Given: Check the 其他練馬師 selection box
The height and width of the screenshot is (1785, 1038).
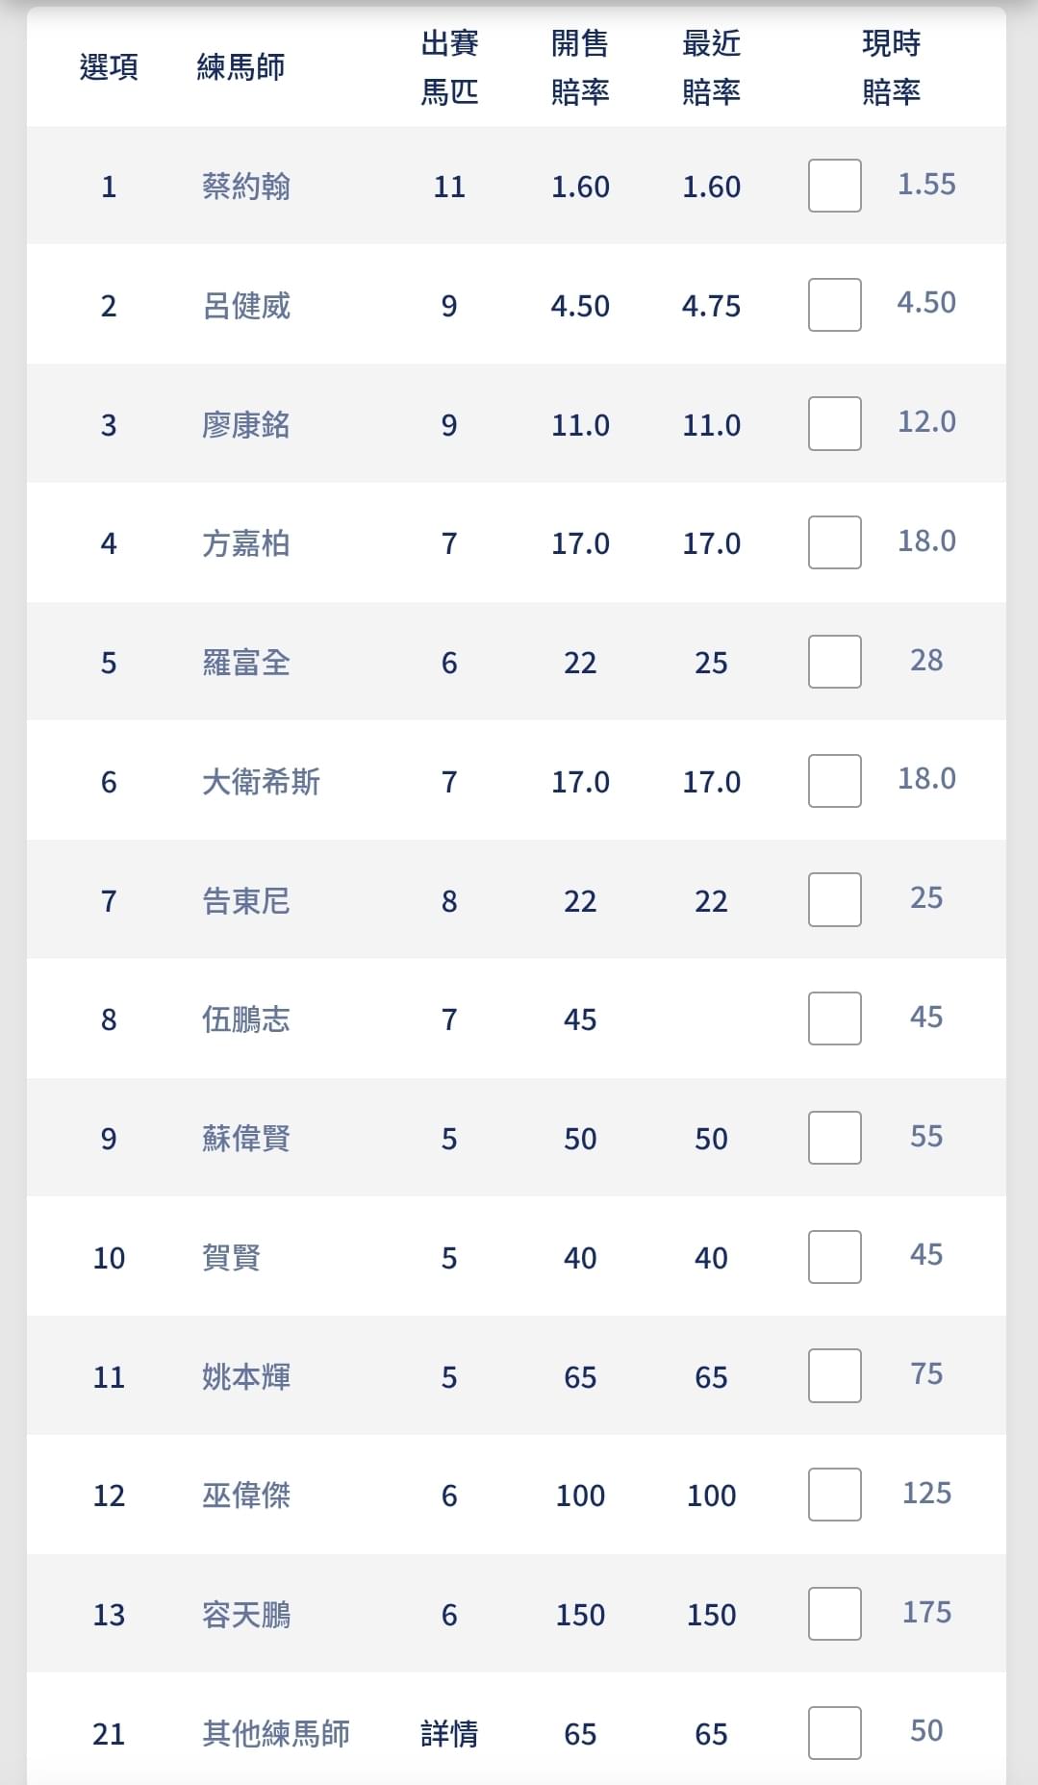Looking at the screenshot, I should [x=834, y=1733].
